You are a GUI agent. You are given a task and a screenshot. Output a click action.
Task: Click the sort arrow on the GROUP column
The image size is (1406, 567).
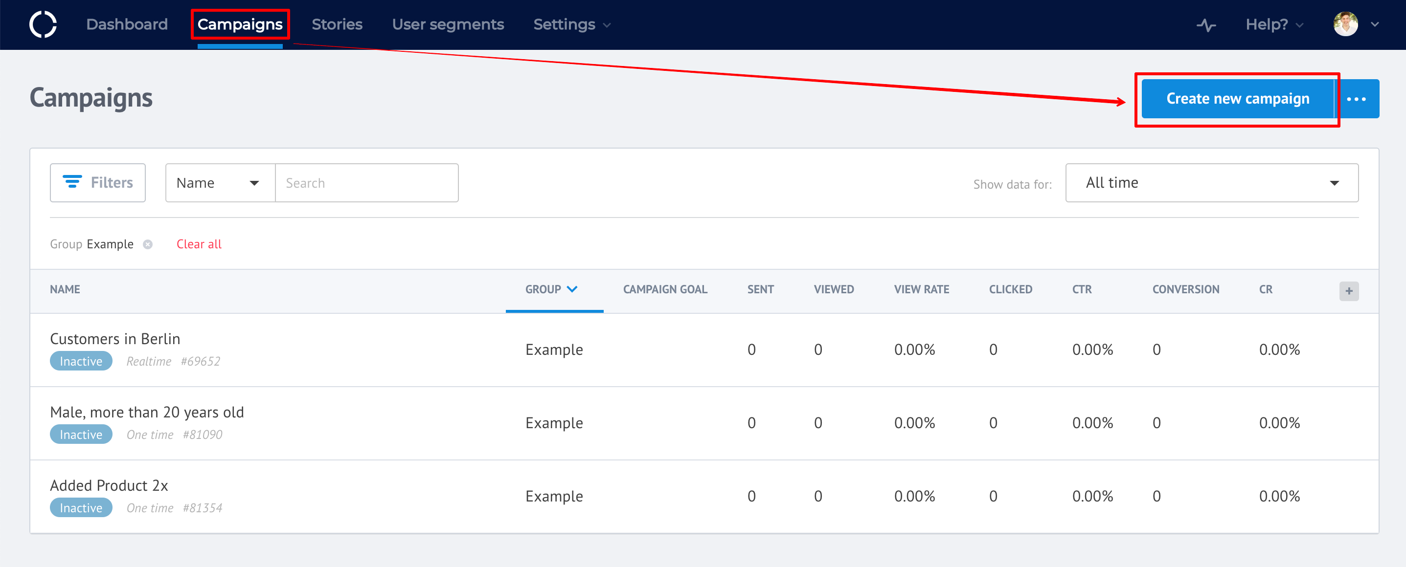click(572, 289)
